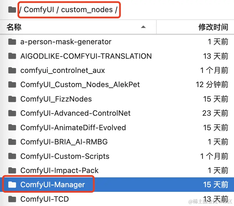The image size is (234, 206).
Task: Click modified time of ComfyUI-Manager row
Action: tap(216, 185)
